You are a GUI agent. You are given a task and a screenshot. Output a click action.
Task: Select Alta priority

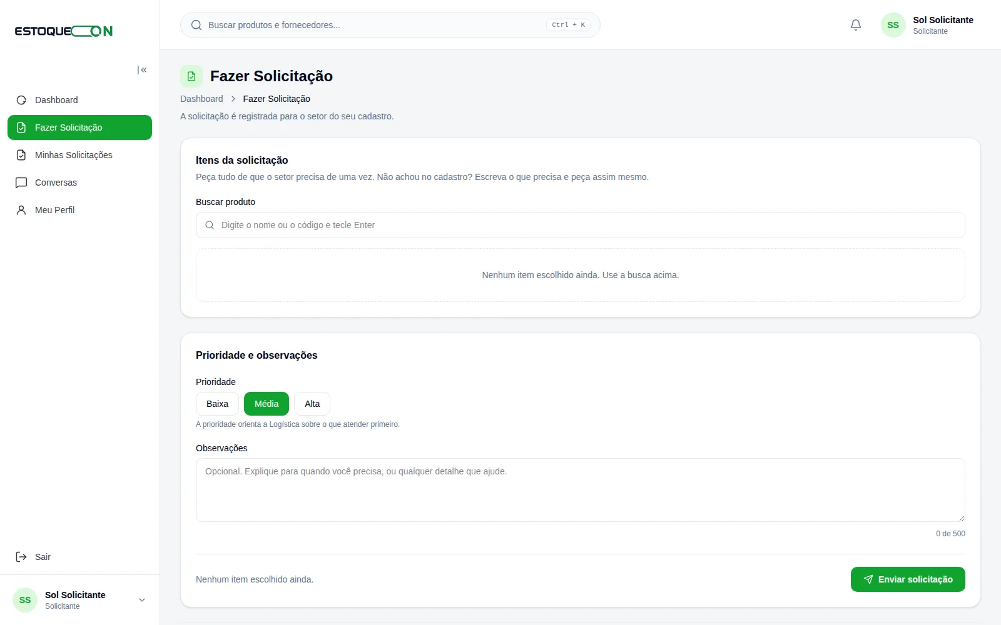tap(312, 404)
